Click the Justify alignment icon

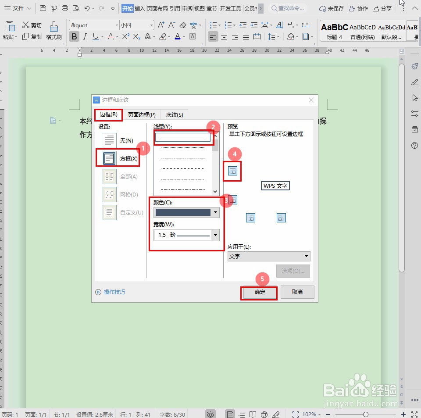(246, 36)
